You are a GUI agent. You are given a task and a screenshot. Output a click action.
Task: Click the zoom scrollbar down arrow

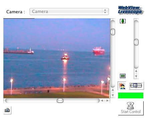(136, 76)
